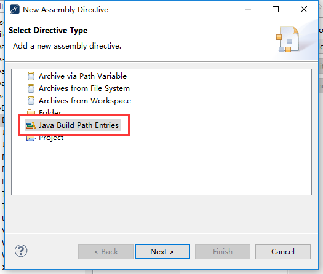323x274 pixels.
Task: Click the jar icon beside Archives from Workspace
Action: (31, 101)
